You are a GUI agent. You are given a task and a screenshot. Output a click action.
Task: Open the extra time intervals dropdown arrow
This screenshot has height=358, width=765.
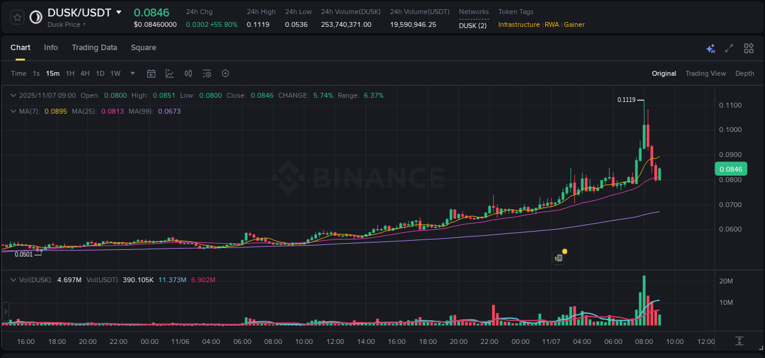[x=132, y=73]
